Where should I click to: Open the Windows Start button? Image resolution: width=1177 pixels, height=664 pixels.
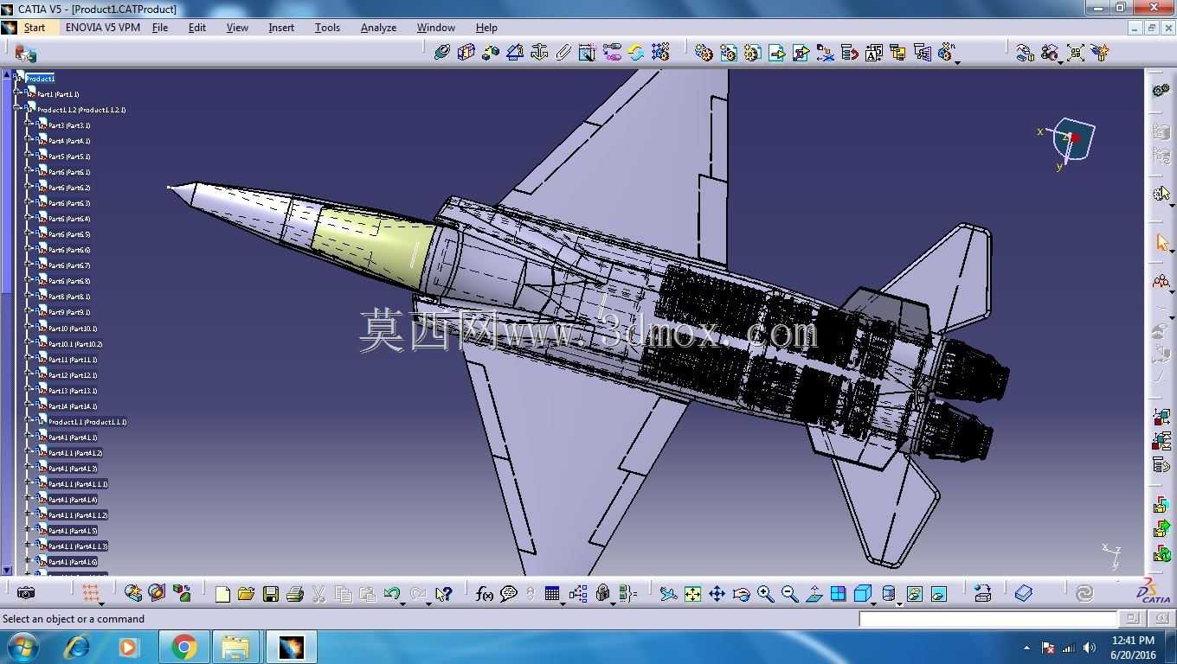click(23, 647)
